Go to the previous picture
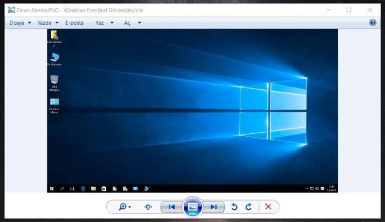The height and width of the screenshot is (222, 385). (172, 207)
